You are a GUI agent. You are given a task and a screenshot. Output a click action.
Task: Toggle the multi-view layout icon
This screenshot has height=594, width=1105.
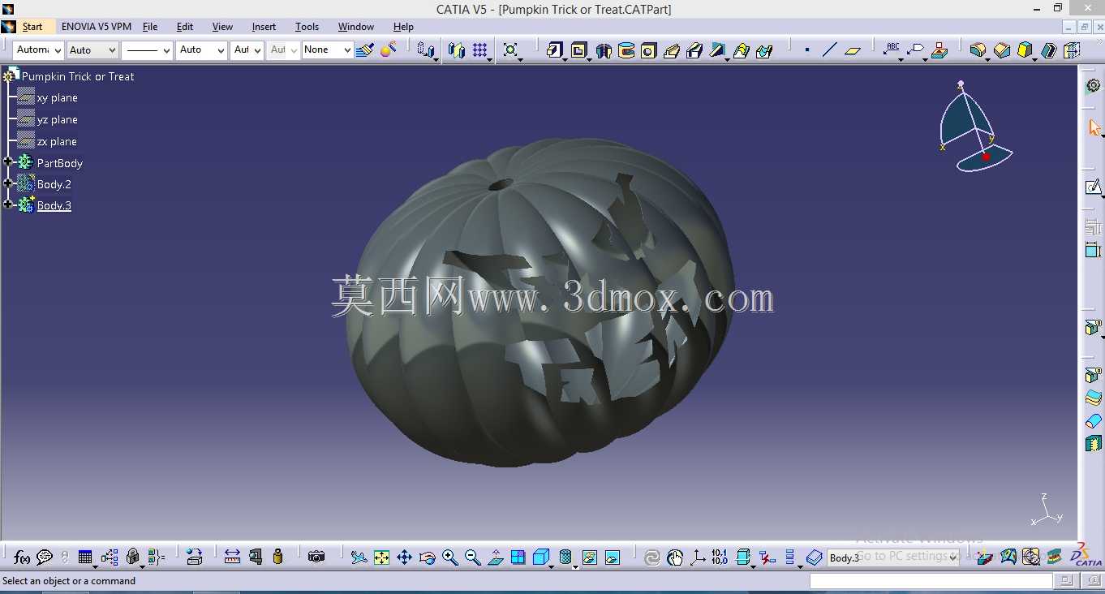518,557
